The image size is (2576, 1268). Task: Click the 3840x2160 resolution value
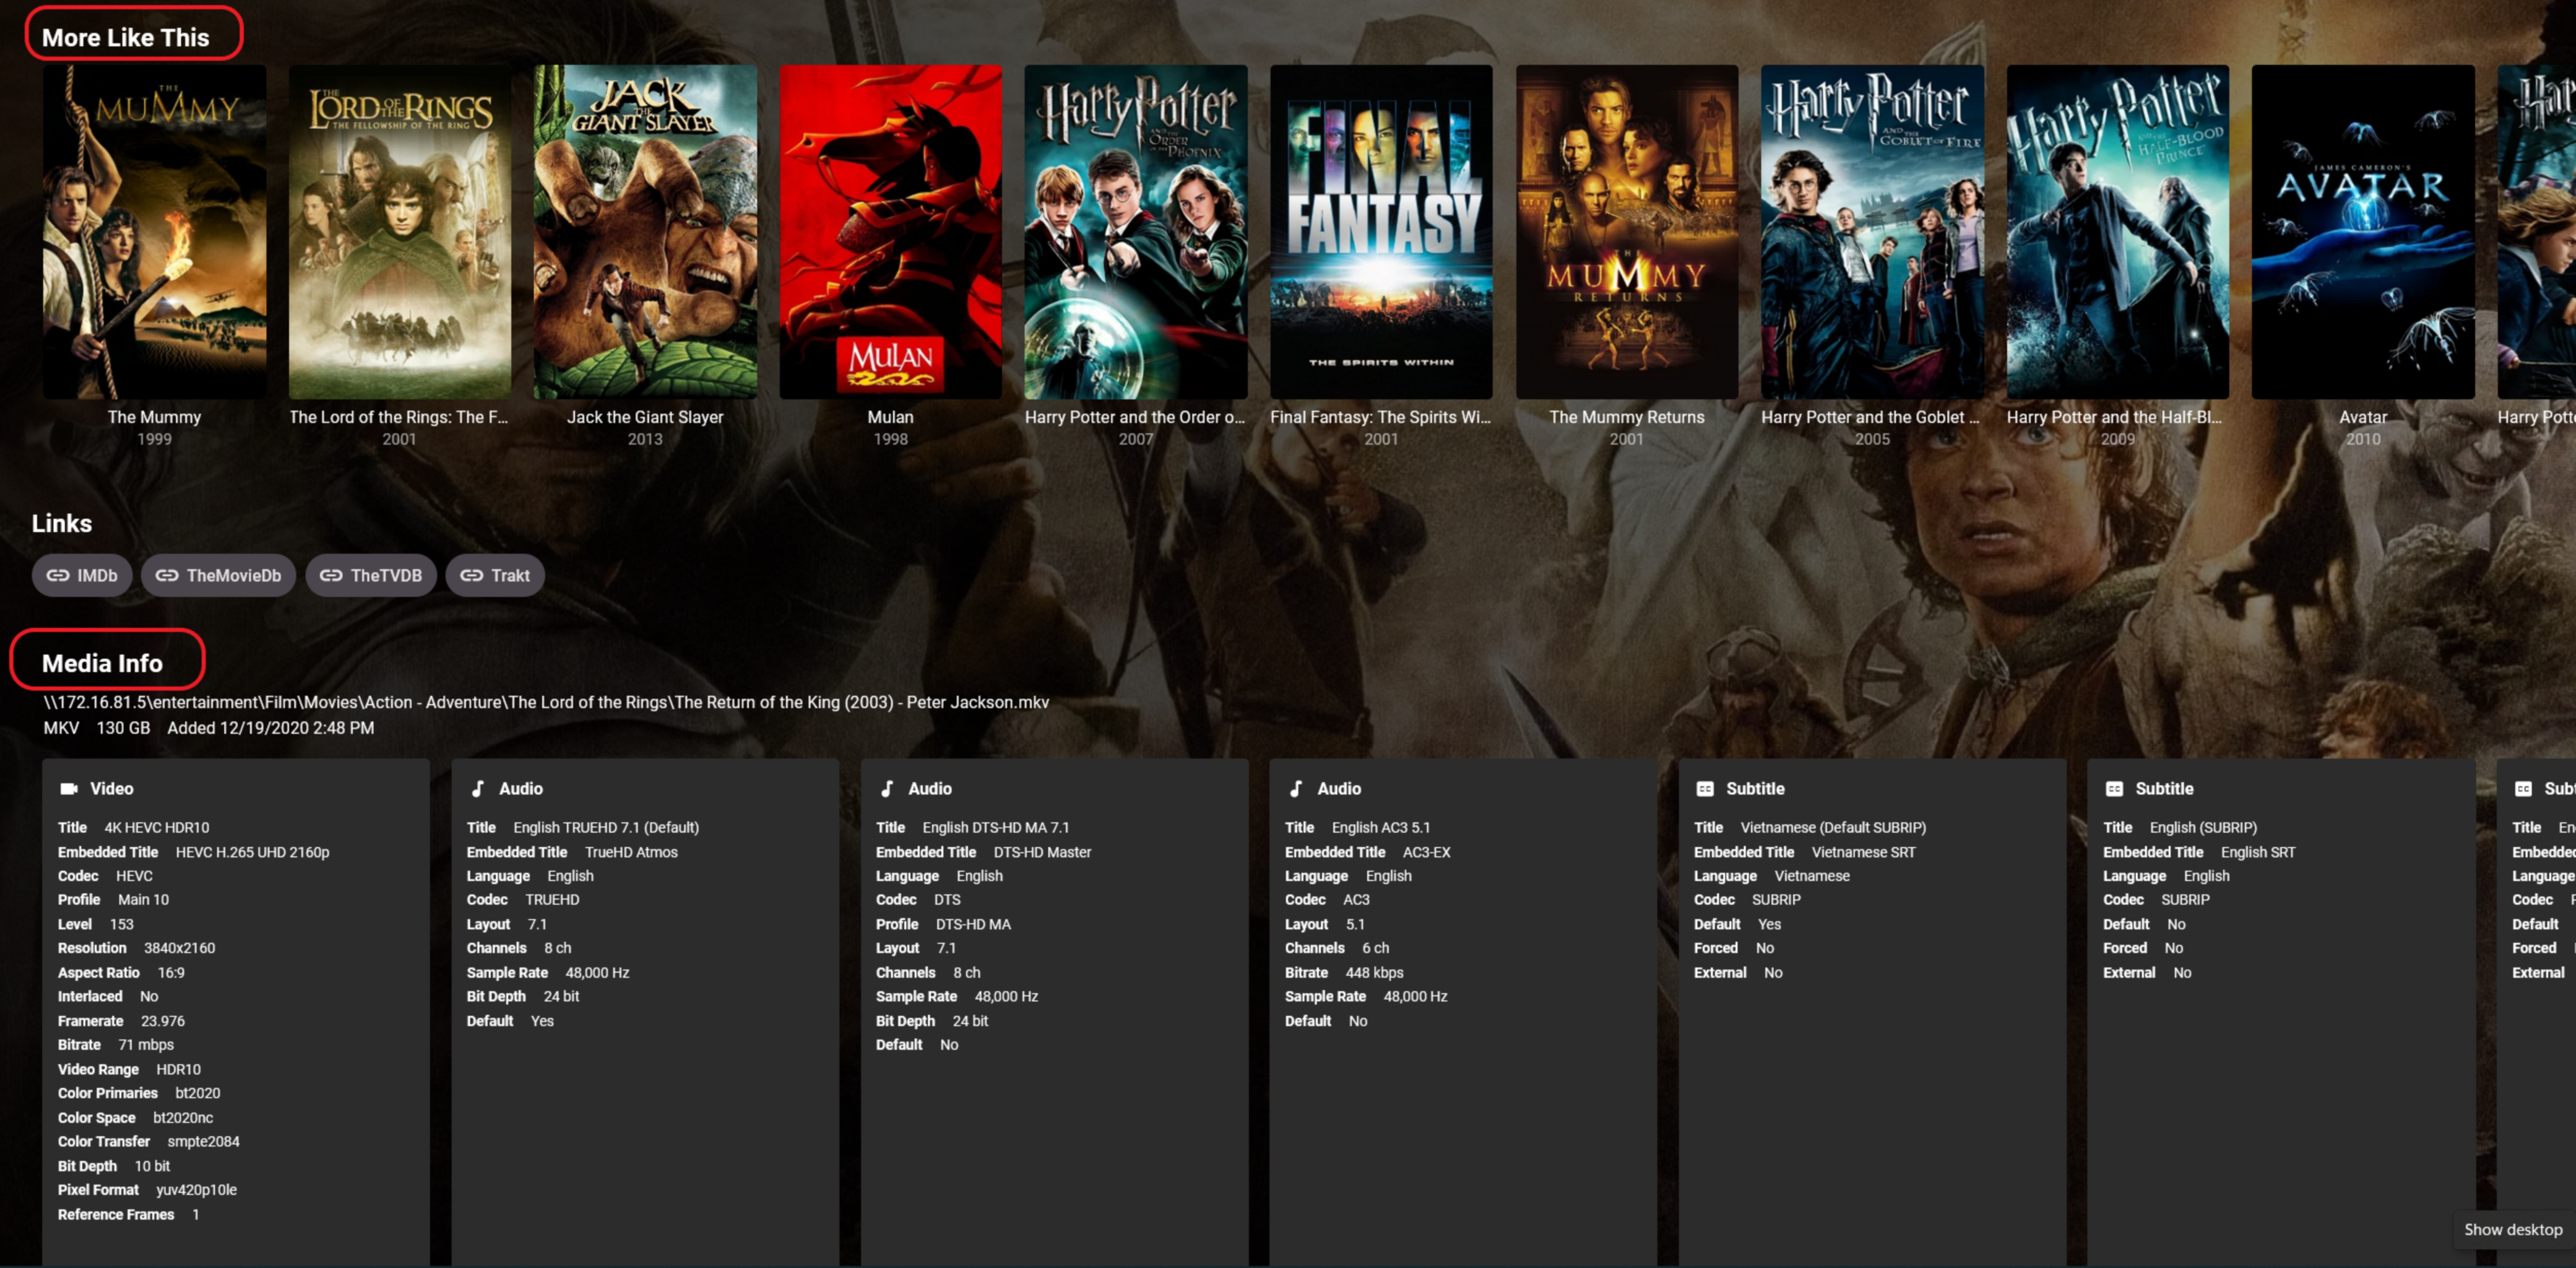[x=179, y=948]
